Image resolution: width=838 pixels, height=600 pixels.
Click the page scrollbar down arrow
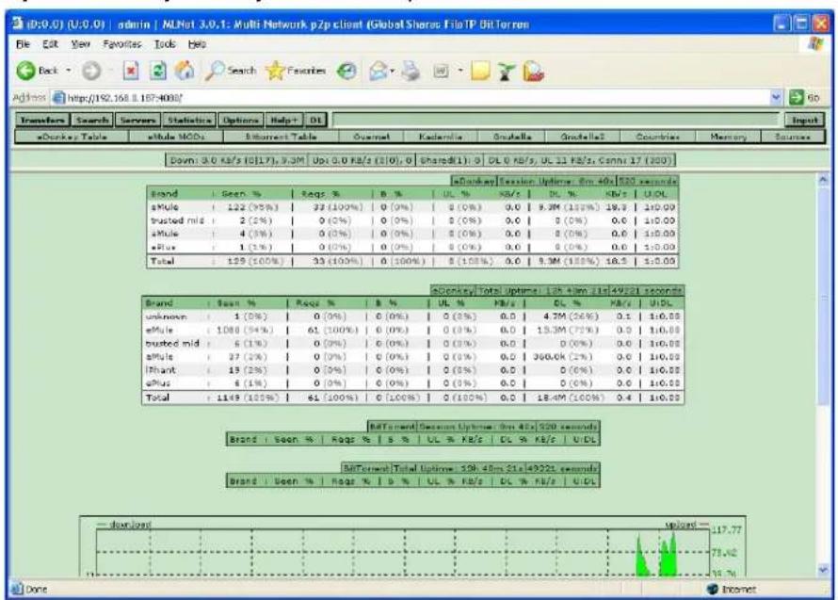pyautogui.click(x=824, y=570)
